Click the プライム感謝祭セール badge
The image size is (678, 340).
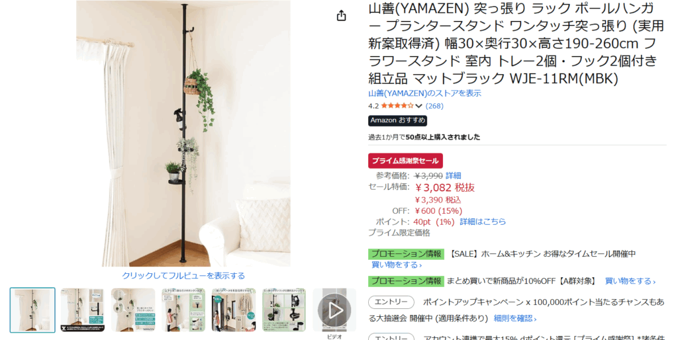[405, 161]
